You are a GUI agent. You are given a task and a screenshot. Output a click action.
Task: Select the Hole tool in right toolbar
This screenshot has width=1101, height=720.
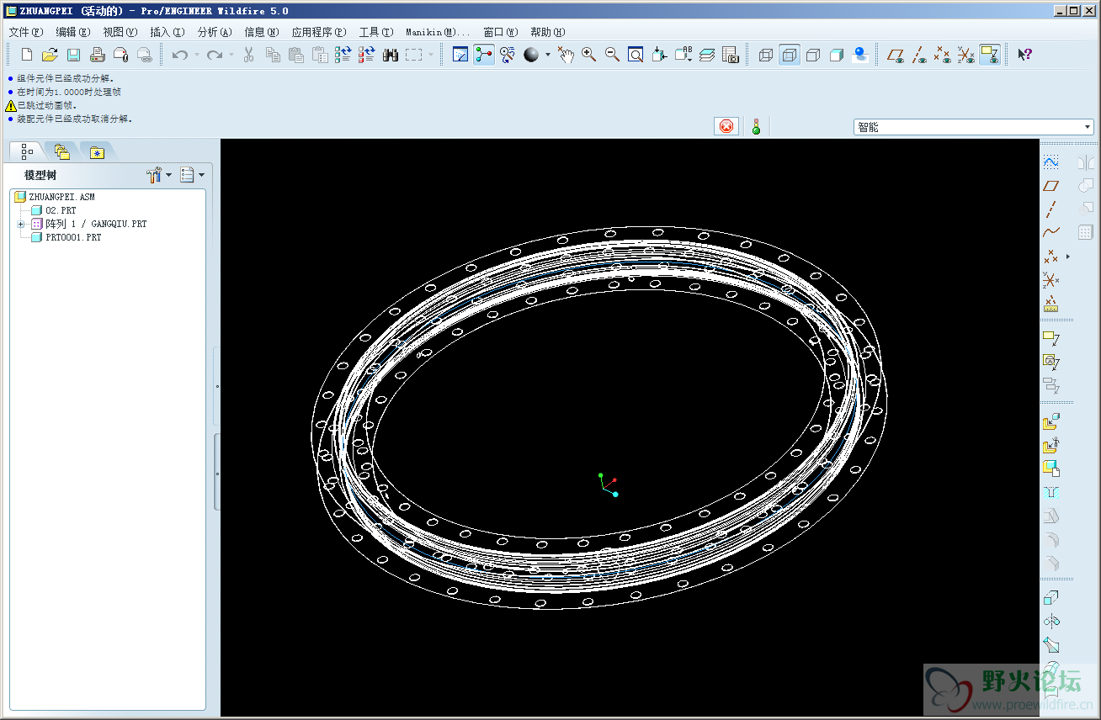(1050, 492)
